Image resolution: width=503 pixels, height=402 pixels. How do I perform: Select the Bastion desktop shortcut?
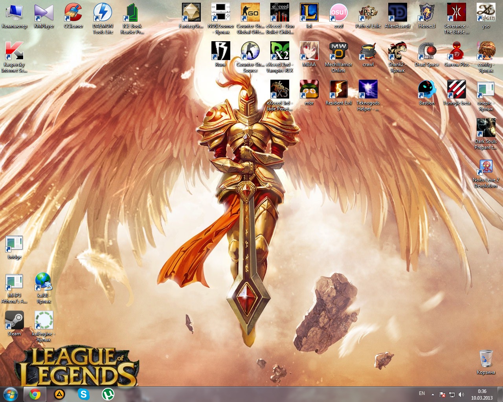pyautogui.click(x=427, y=93)
